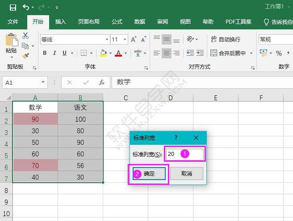Open the Fill Color dropdown arrow
Screen dimensions: 293x221
(111, 53)
